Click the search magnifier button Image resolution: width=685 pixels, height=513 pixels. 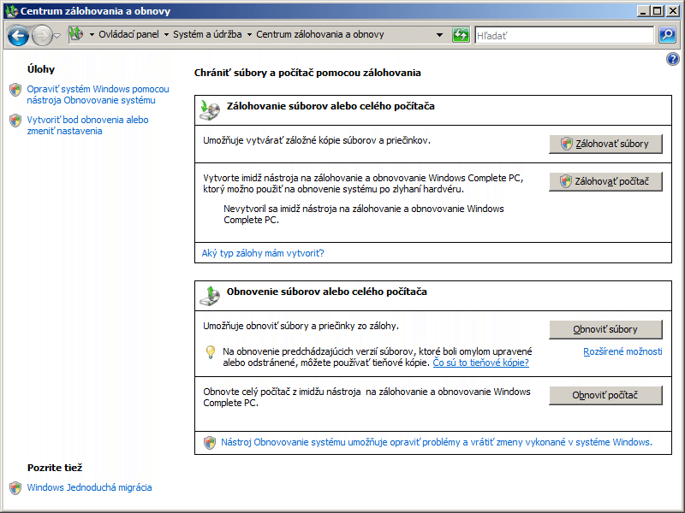pos(667,35)
